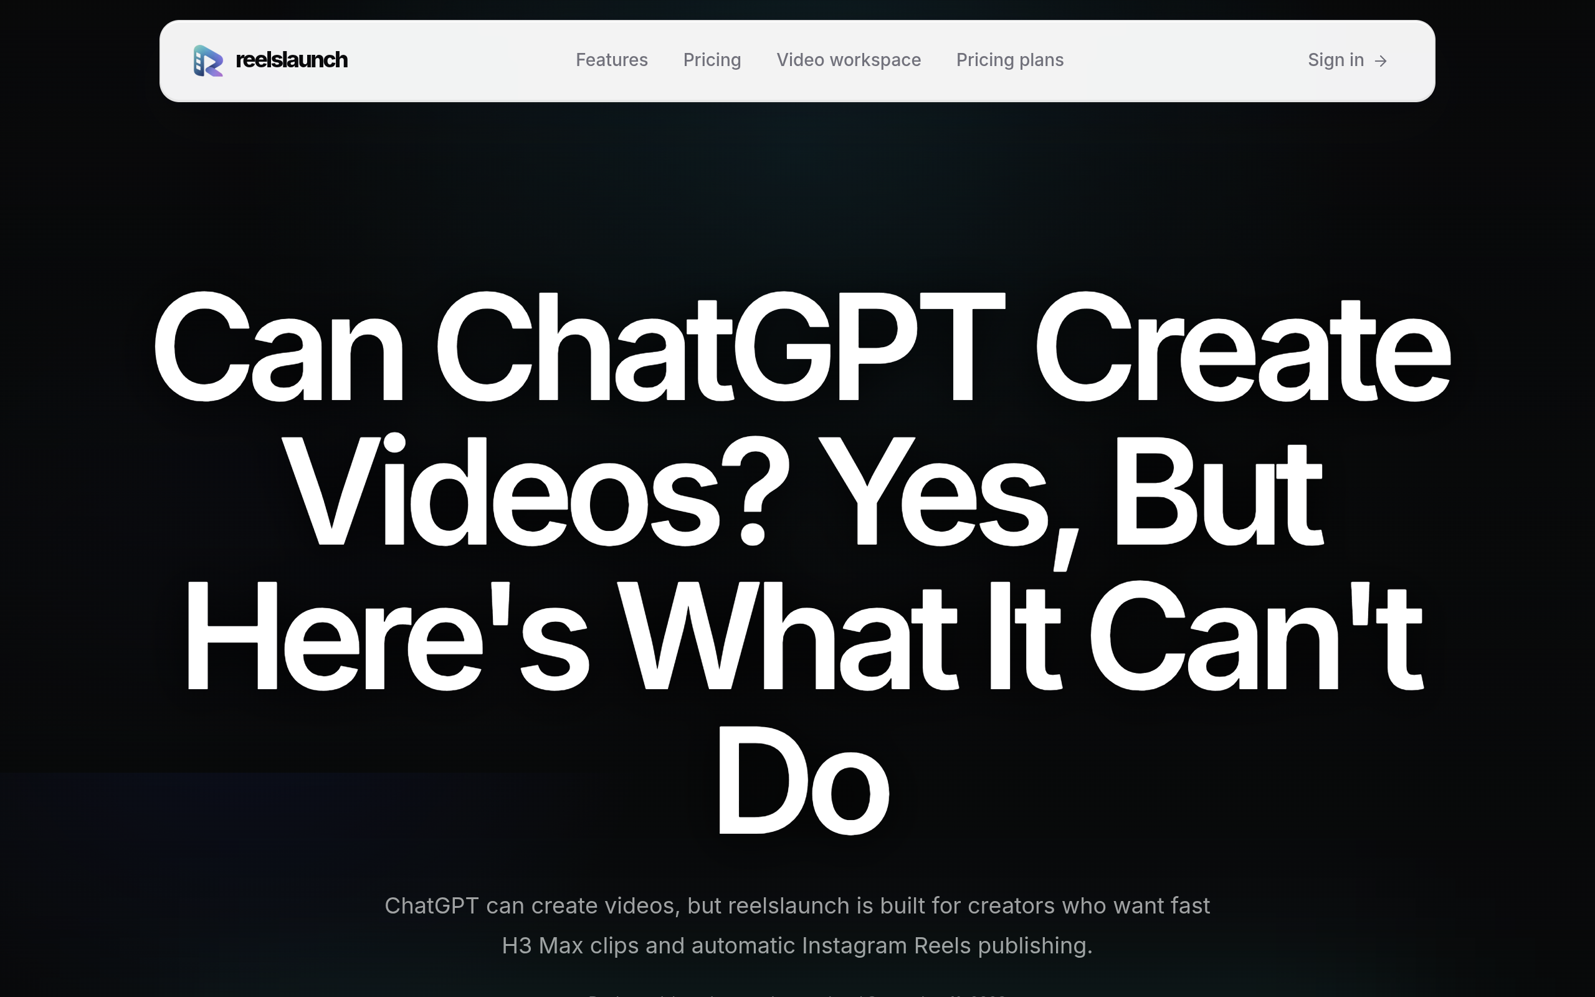Open the Video workspace nav item
The image size is (1595, 997).
[848, 60]
